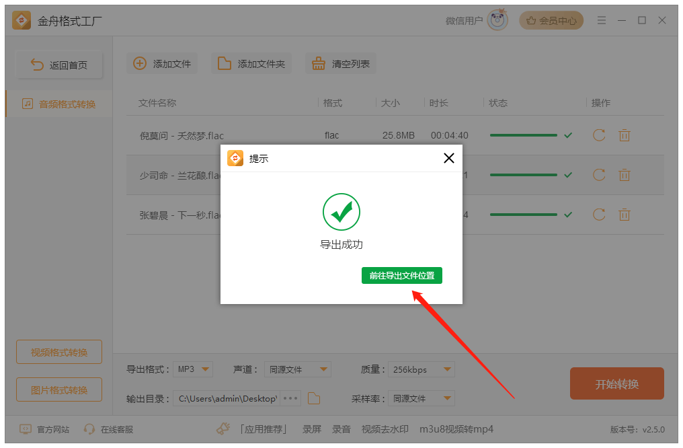The height and width of the screenshot is (448, 683).
Task: Click 25.8MB size cell
Action: [x=398, y=135]
